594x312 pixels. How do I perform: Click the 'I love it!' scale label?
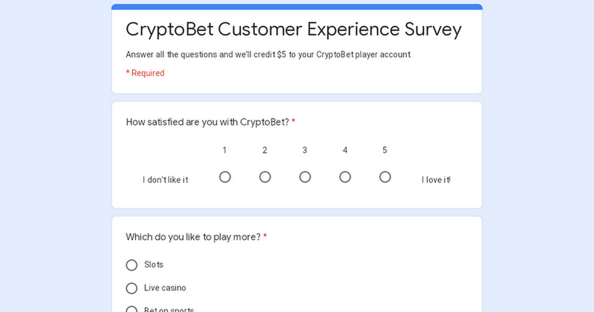[436, 179]
